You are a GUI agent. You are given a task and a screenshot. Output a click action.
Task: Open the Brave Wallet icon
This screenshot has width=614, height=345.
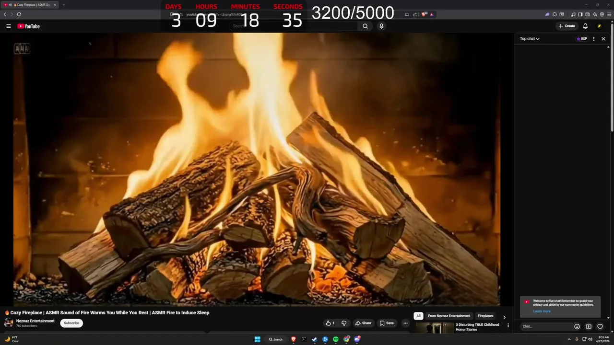point(588,14)
